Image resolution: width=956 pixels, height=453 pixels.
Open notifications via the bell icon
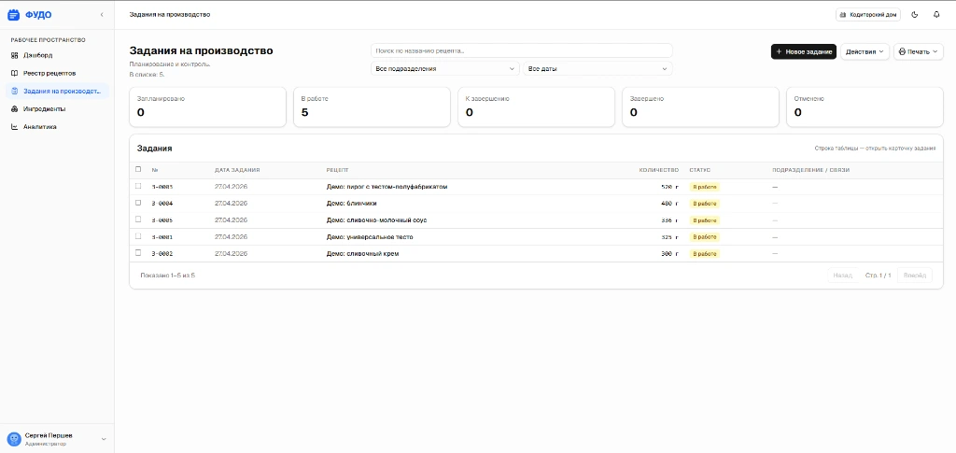pyautogui.click(x=936, y=15)
